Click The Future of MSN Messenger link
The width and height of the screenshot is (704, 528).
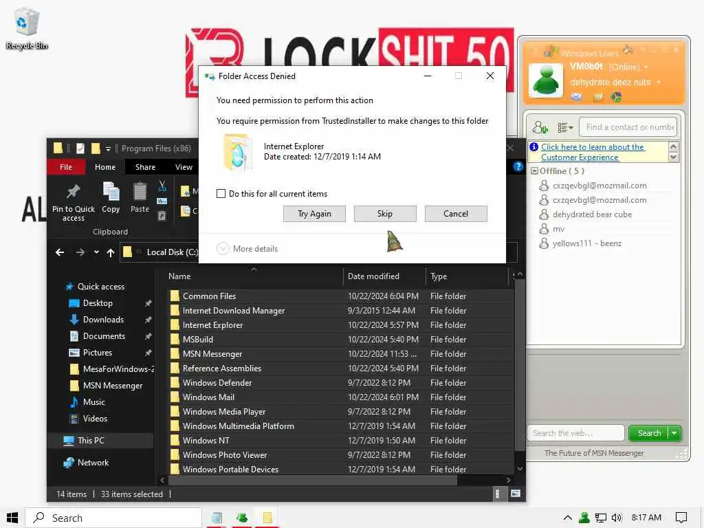pos(594,453)
